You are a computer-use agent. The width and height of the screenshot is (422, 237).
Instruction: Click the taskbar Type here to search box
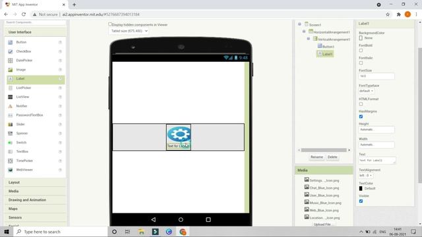tap(61, 232)
